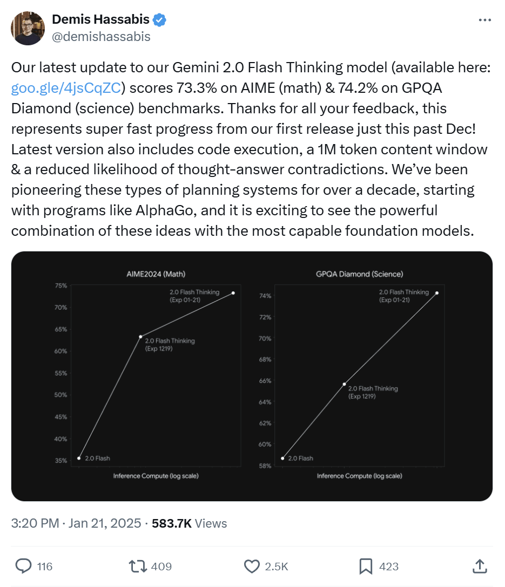Click the 409 reposts count
505x587 pixels.
pos(161,566)
